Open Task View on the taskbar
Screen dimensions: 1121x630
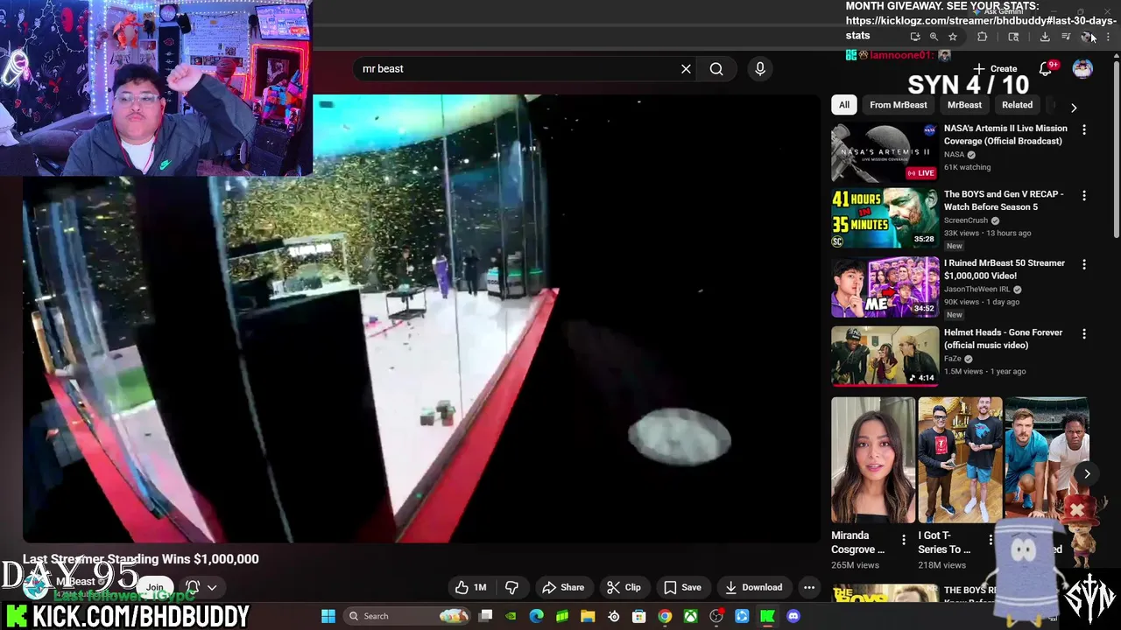pos(485,616)
